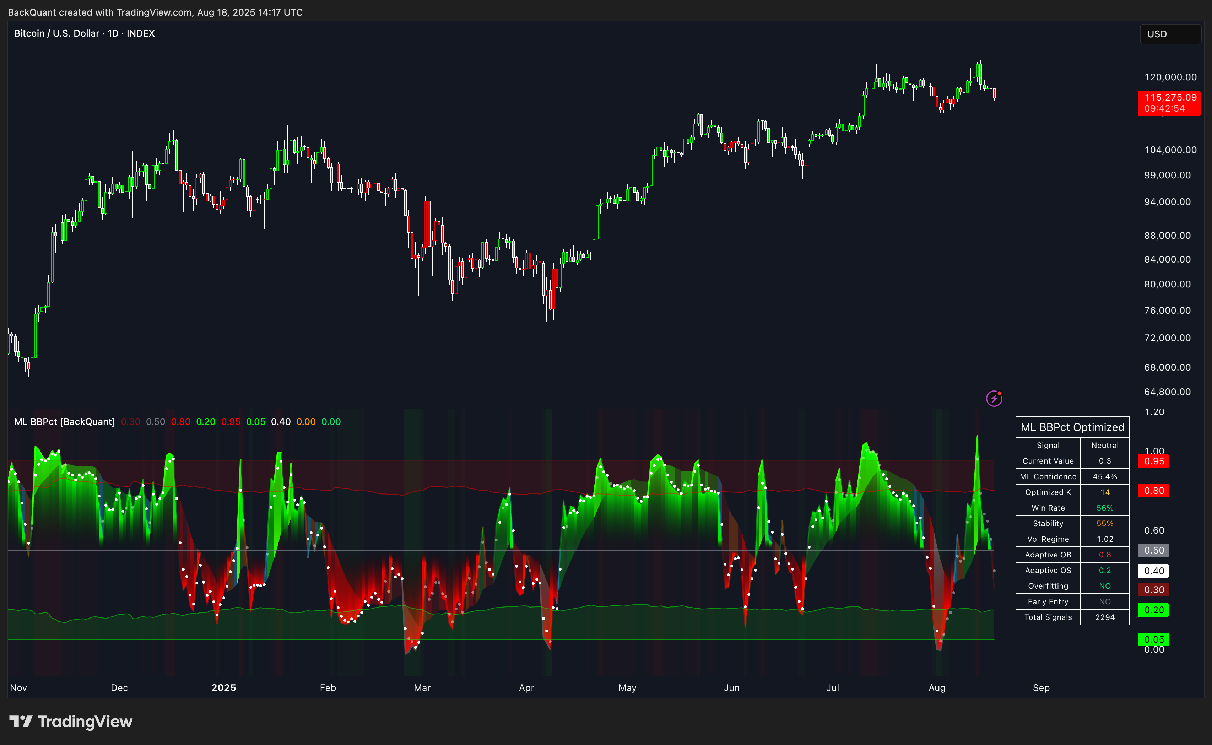Click the Signal Neutral value cell
Image resolution: width=1212 pixels, height=745 pixels.
[x=1105, y=446]
